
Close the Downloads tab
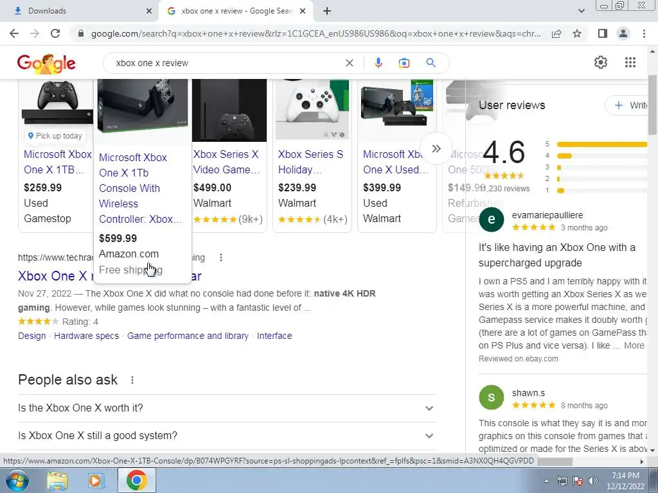coord(149,11)
